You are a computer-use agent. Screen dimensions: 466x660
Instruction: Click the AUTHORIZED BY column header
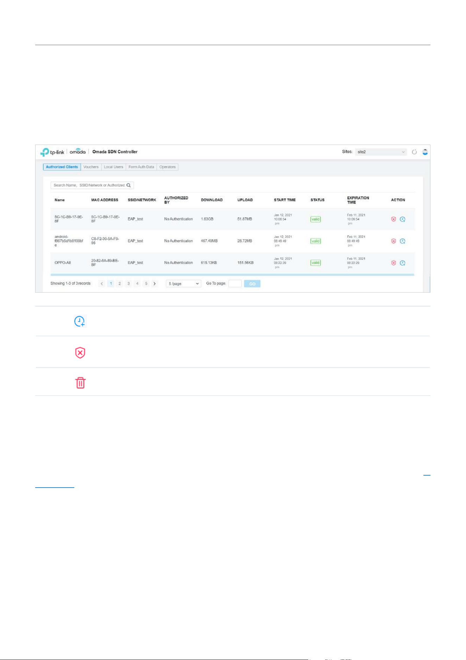click(176, 200)
